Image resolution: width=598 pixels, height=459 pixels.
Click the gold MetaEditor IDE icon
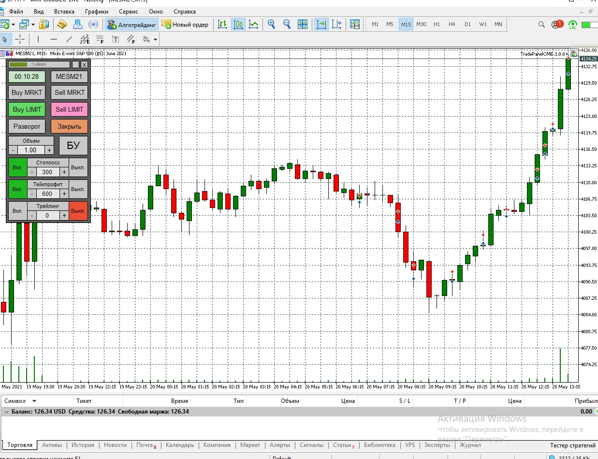coord(62,24)
